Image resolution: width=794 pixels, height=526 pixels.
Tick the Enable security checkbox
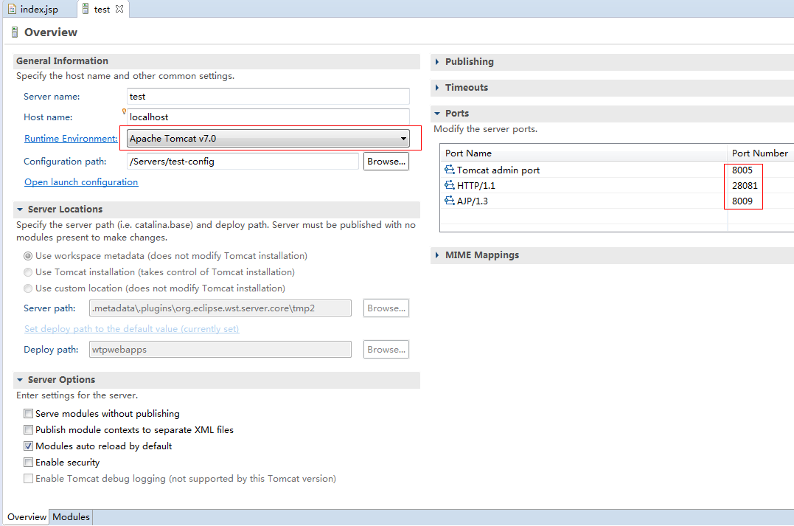pos(28,462)
